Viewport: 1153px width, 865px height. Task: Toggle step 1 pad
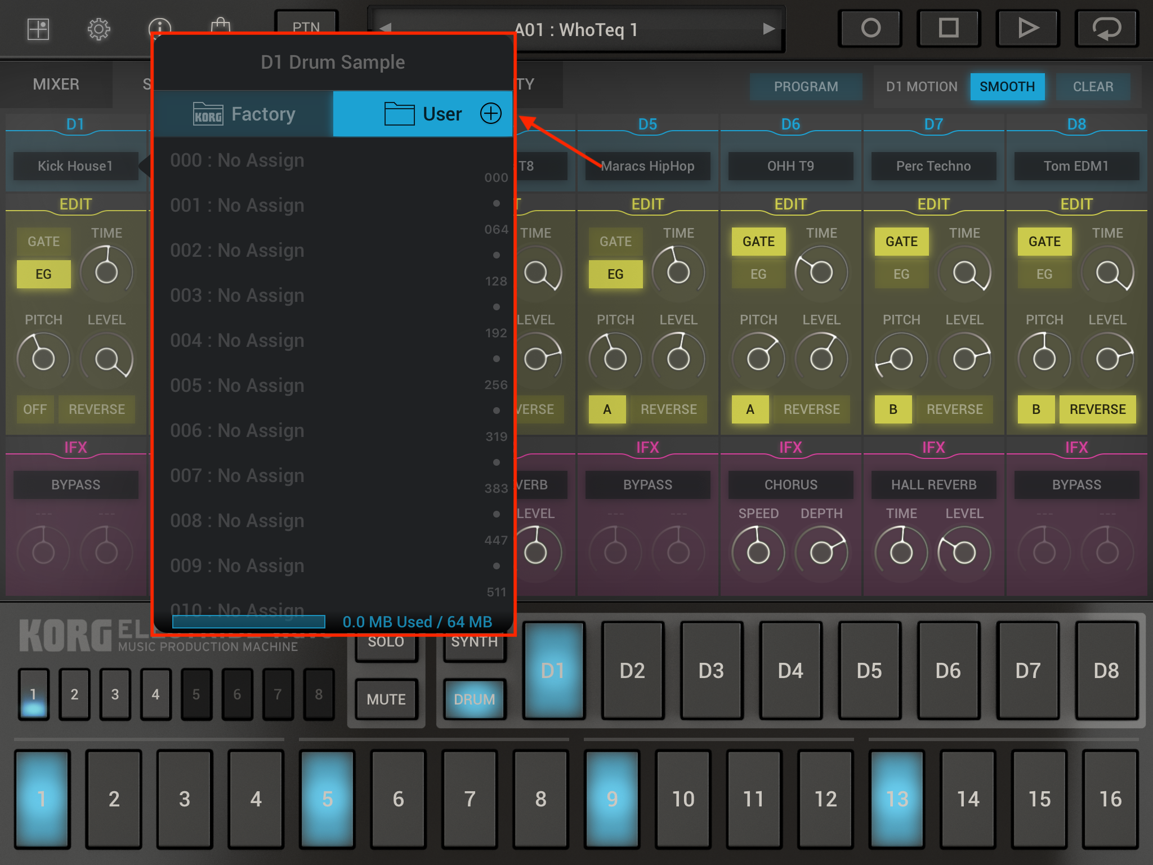coord(42,799)
